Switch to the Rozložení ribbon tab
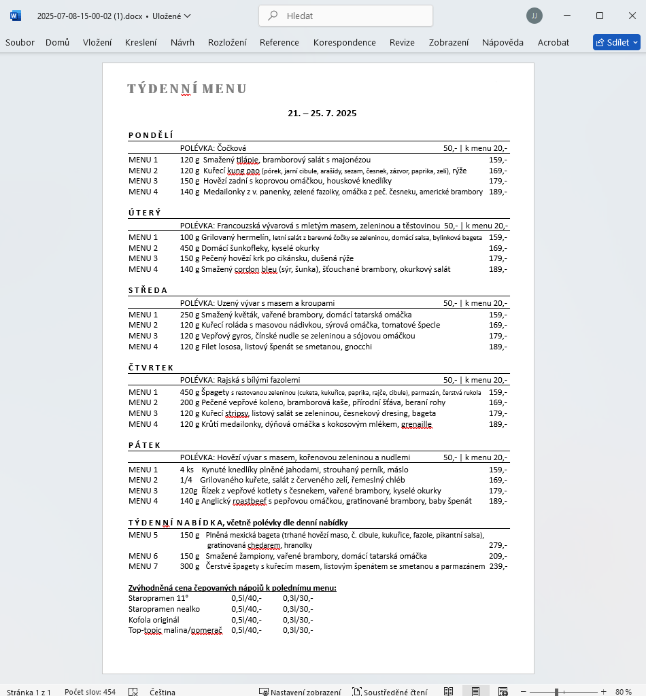646x696 pixels. (227, 42)
